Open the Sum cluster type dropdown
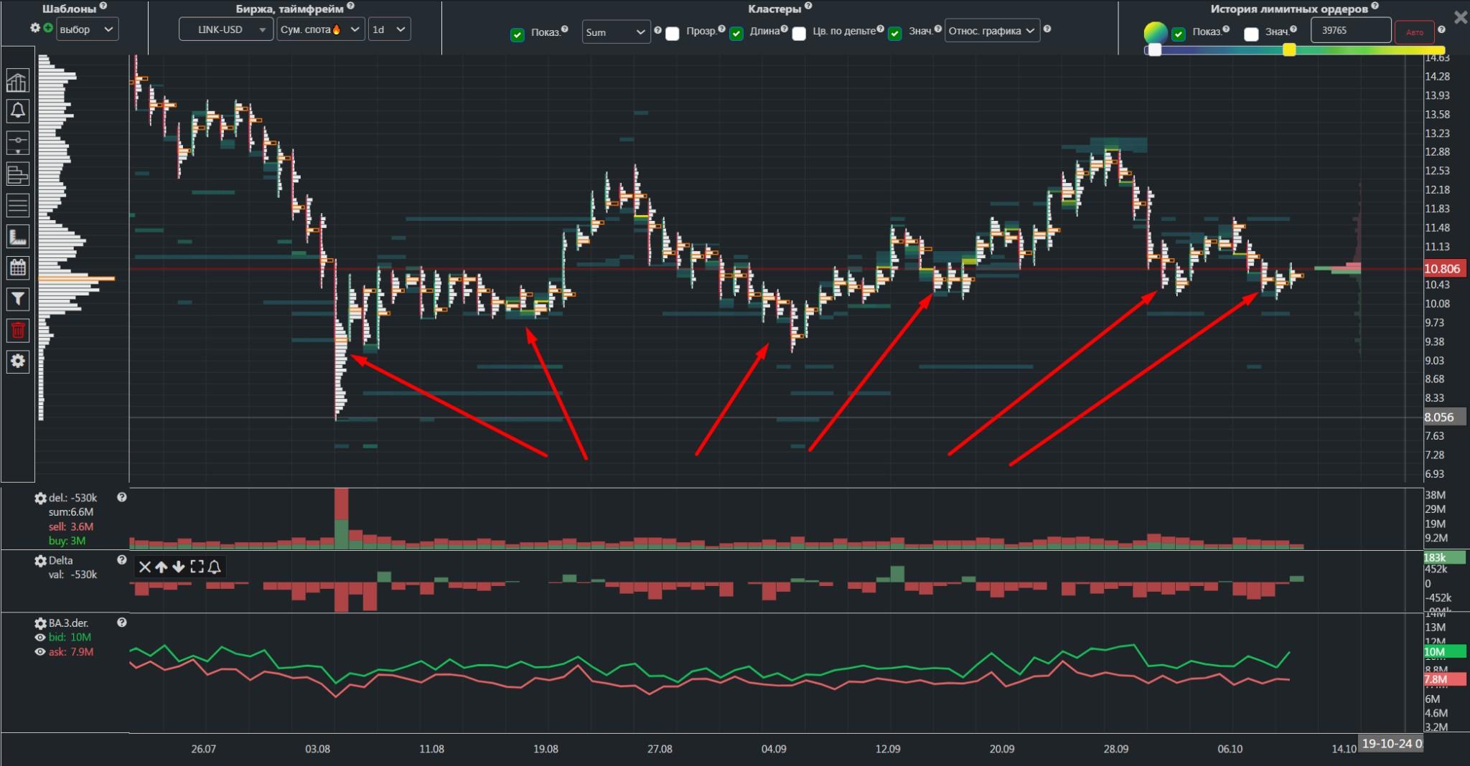This screenshot has height=766, width=1470. click(x=616, y=32)
